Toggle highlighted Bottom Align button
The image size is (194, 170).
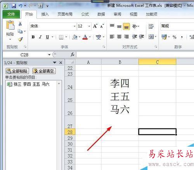click(126, 26)
